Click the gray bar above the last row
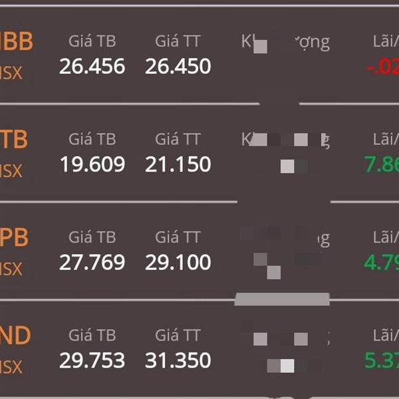399x399 pixels. [x=282, y=299]
